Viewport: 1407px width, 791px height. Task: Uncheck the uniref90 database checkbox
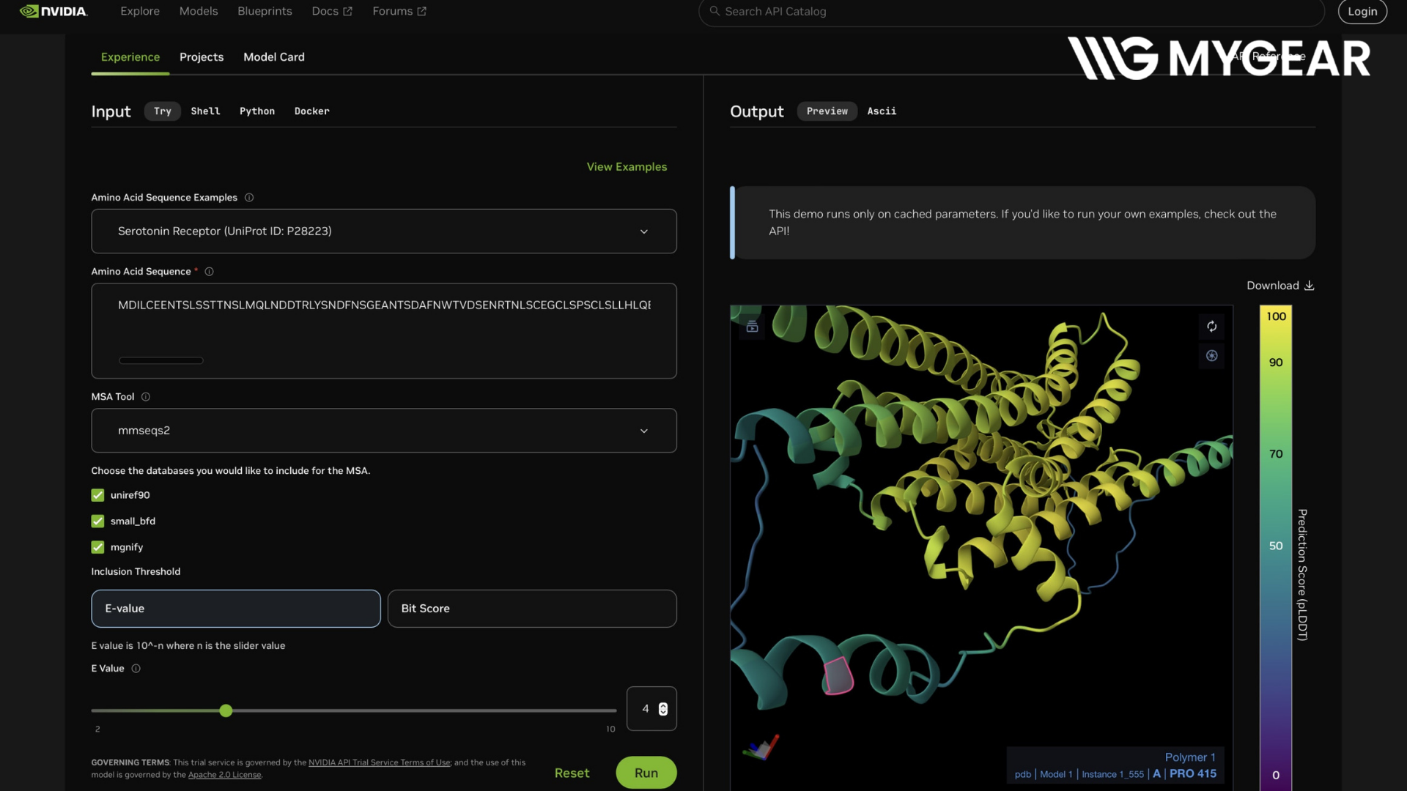pyautogui.click(x=97, y=495)
